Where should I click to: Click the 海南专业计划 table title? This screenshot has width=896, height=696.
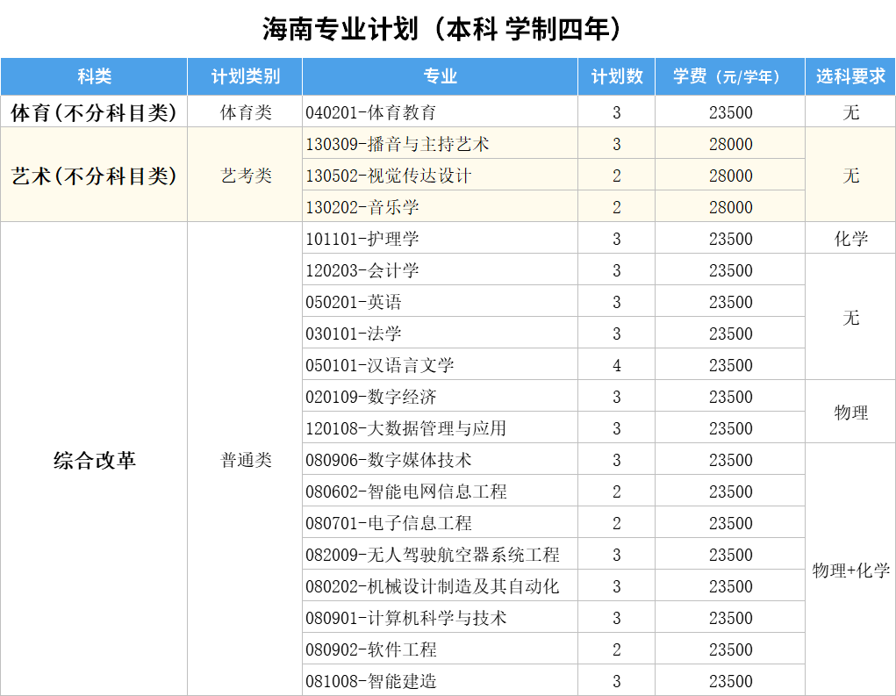click(448, 29)
